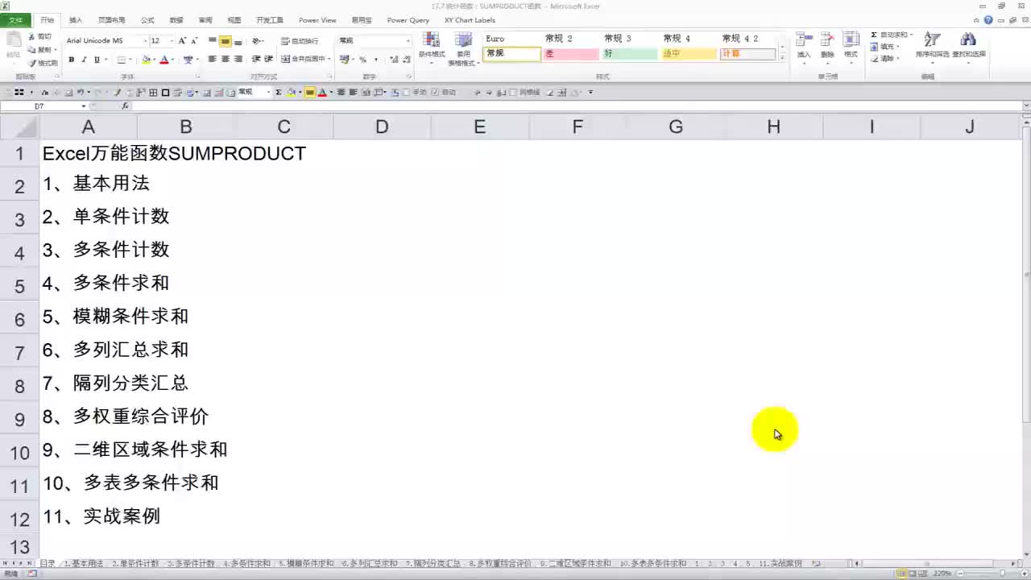Viewport: 1031px width, 580px height.
Task: Click the blue Help question mark icon
Action: [988, 20]
